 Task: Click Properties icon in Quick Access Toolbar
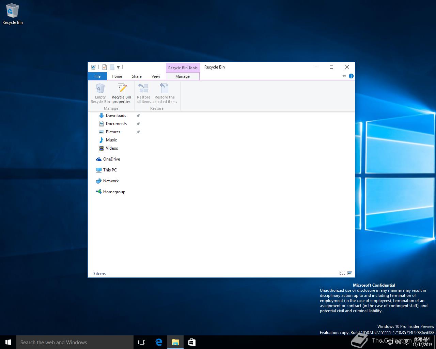pos(105,67)
